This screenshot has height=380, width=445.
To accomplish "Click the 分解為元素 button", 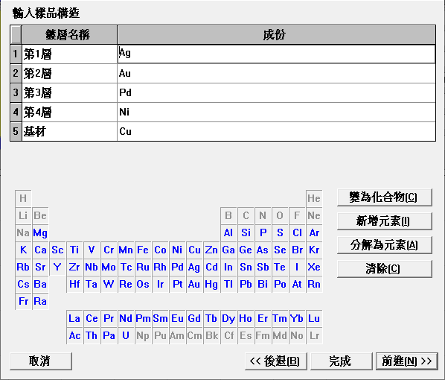I will (384, 245).
